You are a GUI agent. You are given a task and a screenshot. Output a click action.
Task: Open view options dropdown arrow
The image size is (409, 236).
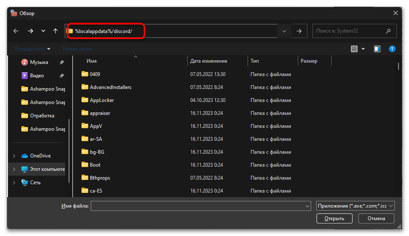coord(363,49)
